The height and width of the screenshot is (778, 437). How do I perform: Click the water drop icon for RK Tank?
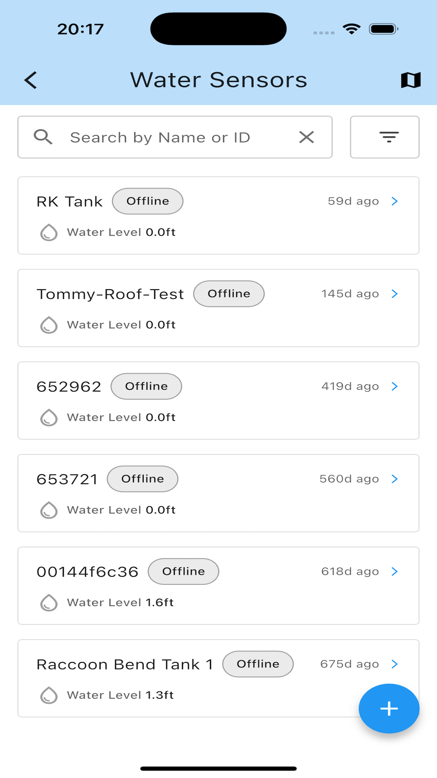coord(49,233)
